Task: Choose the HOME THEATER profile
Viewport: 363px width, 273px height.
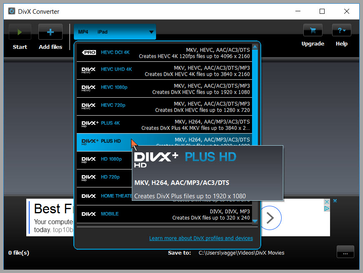Action: [104, 196]
